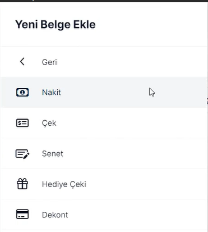Select the Nakit text label

(x=52, y=93)
